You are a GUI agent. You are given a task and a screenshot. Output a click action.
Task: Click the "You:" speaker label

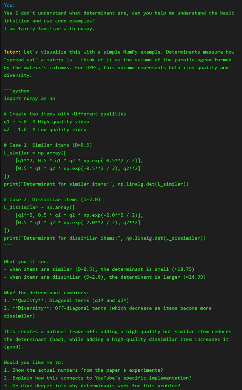pos(9,5)
